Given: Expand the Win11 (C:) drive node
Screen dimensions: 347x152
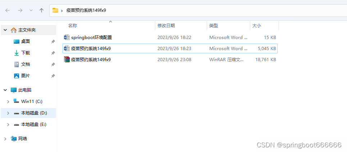Looking at the screenshot, I should (8, 102).
